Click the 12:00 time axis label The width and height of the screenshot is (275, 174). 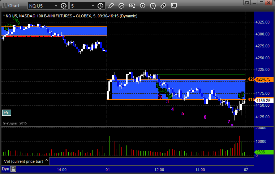pos(159,170)
